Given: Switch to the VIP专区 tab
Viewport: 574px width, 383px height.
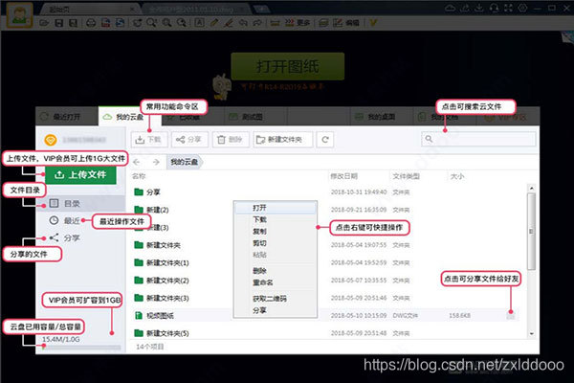Looking at the screenshot, I should pos(507,117).
